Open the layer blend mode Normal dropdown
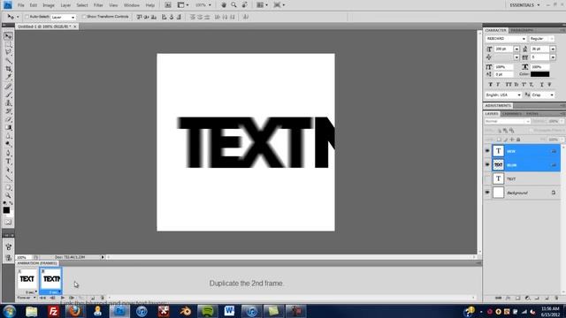Viewport: 566px width, 318px height. pyautogui.click(x=507, y=122)
